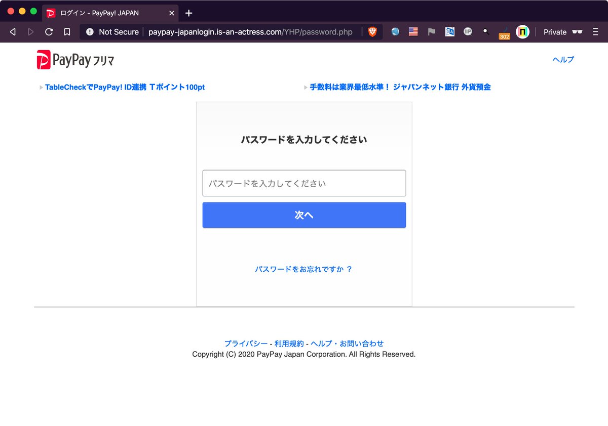The image size is (608, 426).
Task: Click the rainbow circular extension icon
Action: click(x=522, y=32)
